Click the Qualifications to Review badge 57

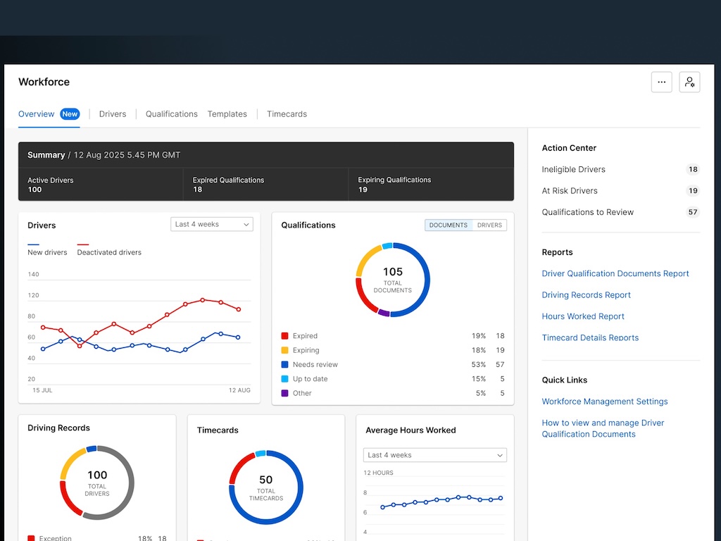pyautogui.click(x=693, y=212)
